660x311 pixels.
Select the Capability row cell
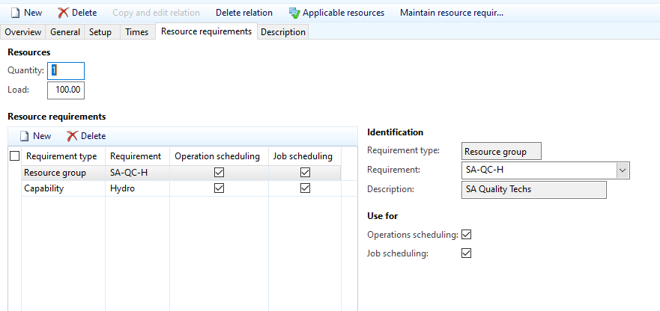[x=63, y=188]
